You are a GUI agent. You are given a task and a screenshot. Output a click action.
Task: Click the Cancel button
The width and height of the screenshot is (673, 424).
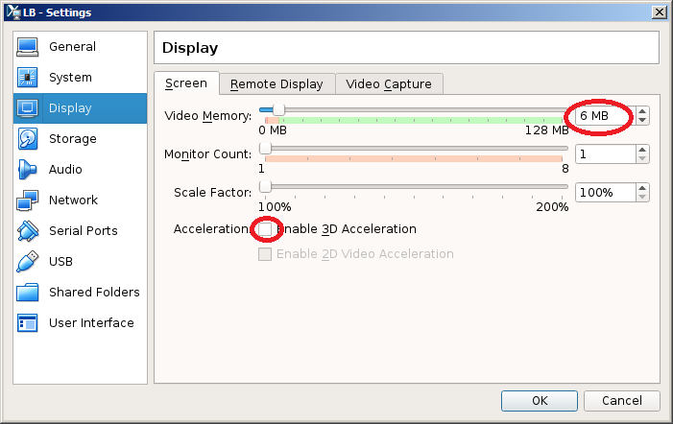tap(622, 401)
